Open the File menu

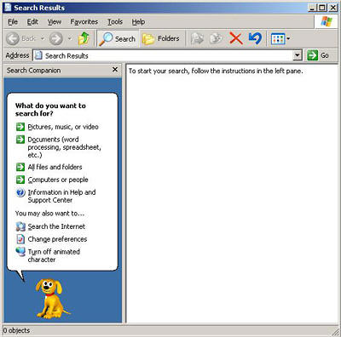[x=13, y=22]
